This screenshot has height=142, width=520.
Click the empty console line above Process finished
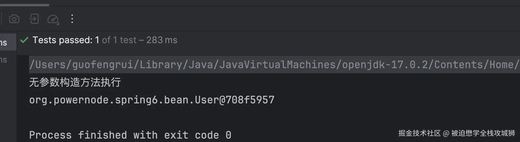(274, 118)
